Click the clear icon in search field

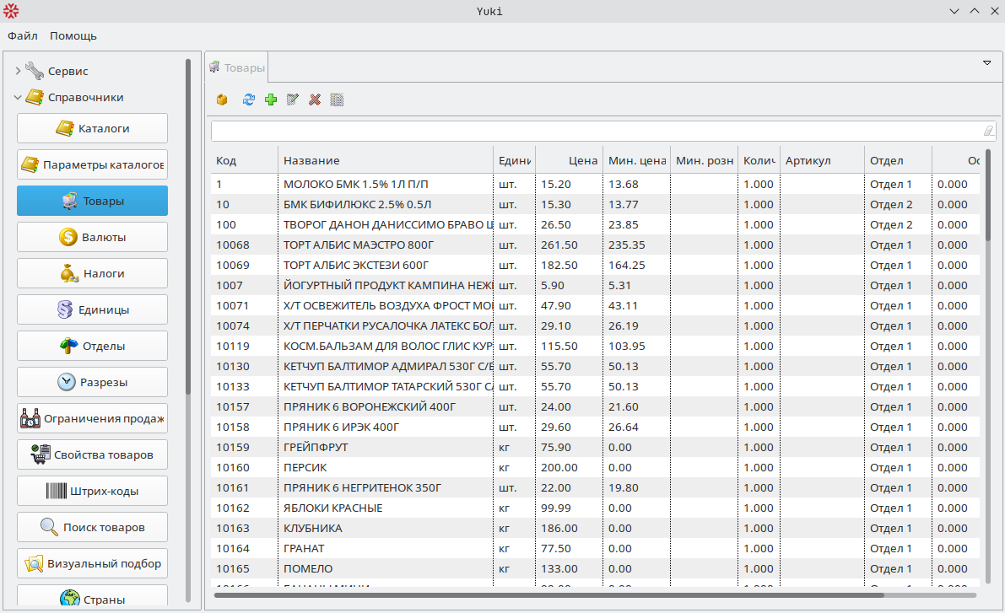coord(988,131)
